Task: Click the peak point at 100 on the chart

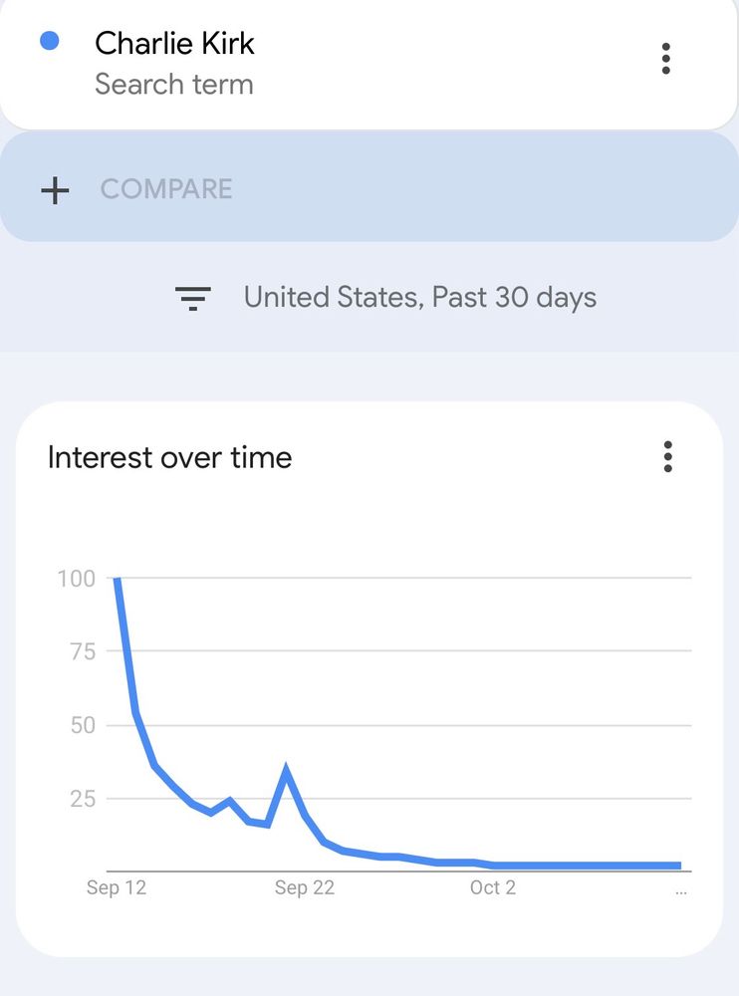Action: 118,579
